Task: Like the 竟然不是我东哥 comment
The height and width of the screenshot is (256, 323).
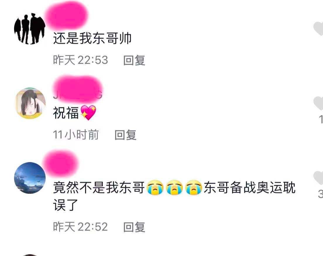Action: (x=318, y=178)
